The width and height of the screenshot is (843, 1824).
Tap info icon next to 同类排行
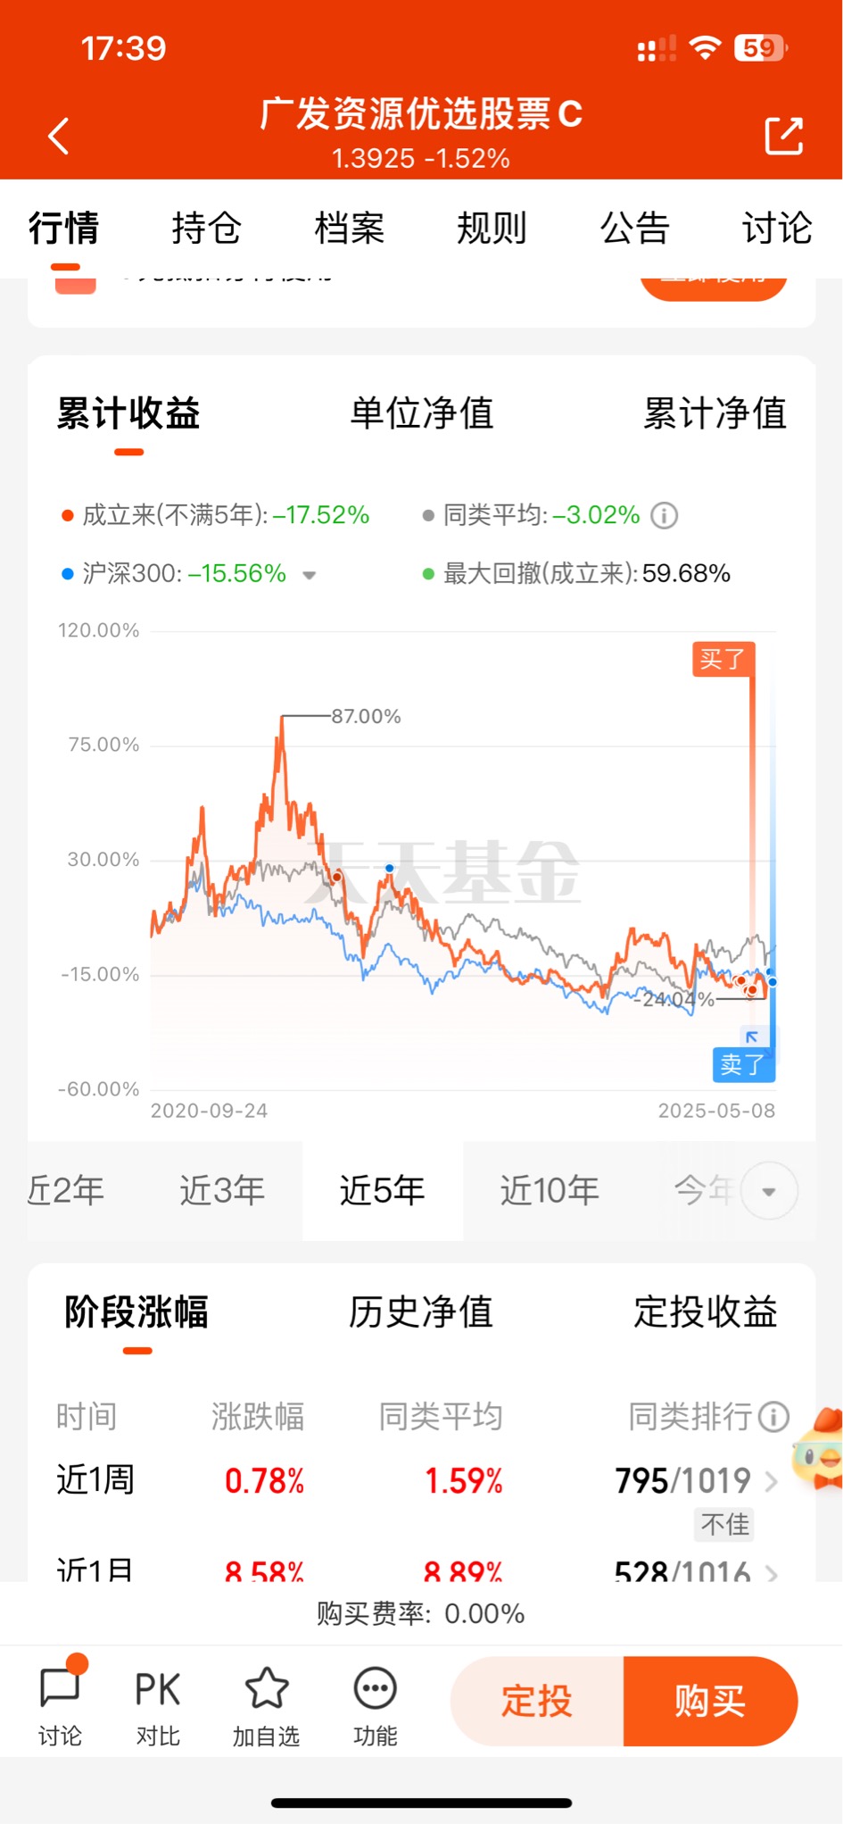point(773,1416)
